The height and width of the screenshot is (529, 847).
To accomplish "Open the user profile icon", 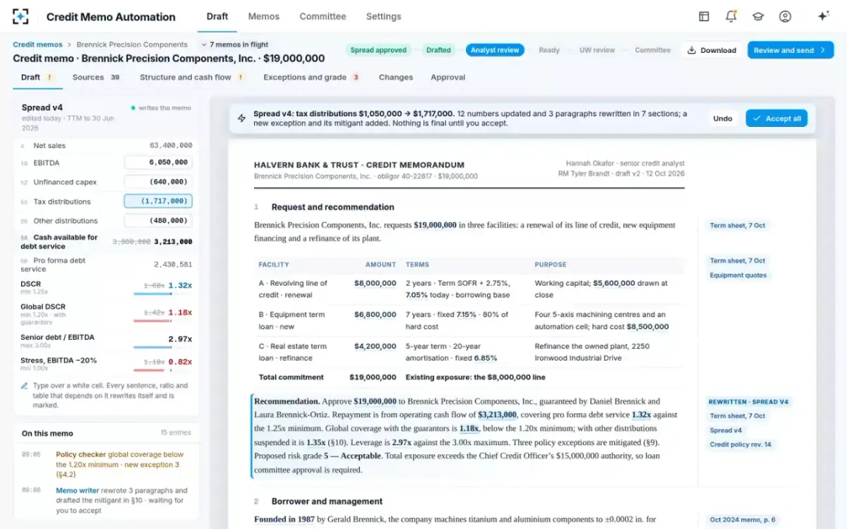I will click(x=785, y=16).
